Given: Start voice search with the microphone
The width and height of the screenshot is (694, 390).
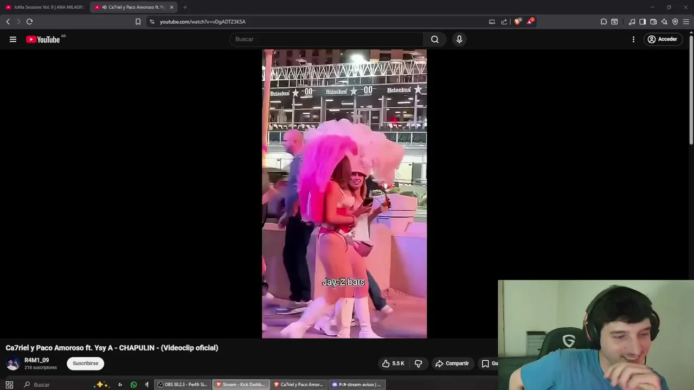Looking at the screenshot, I should [459, 39].
